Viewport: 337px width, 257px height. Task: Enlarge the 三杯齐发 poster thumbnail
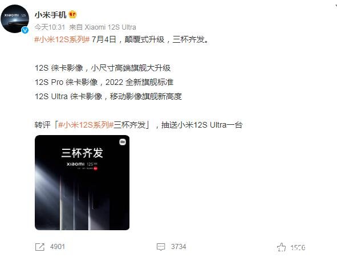(82, 182)
